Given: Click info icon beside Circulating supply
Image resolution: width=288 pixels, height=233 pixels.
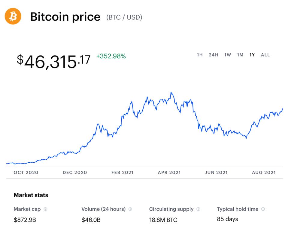Looking at the screenshot, I should [198, 209].
